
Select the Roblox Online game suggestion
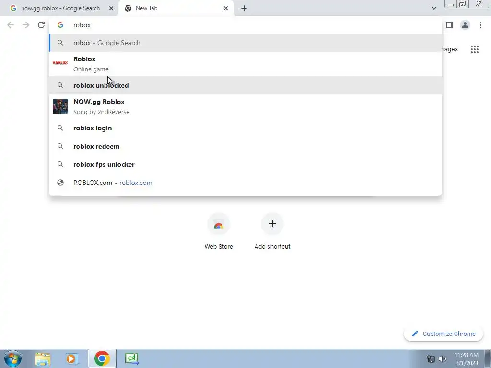(245, 64)
